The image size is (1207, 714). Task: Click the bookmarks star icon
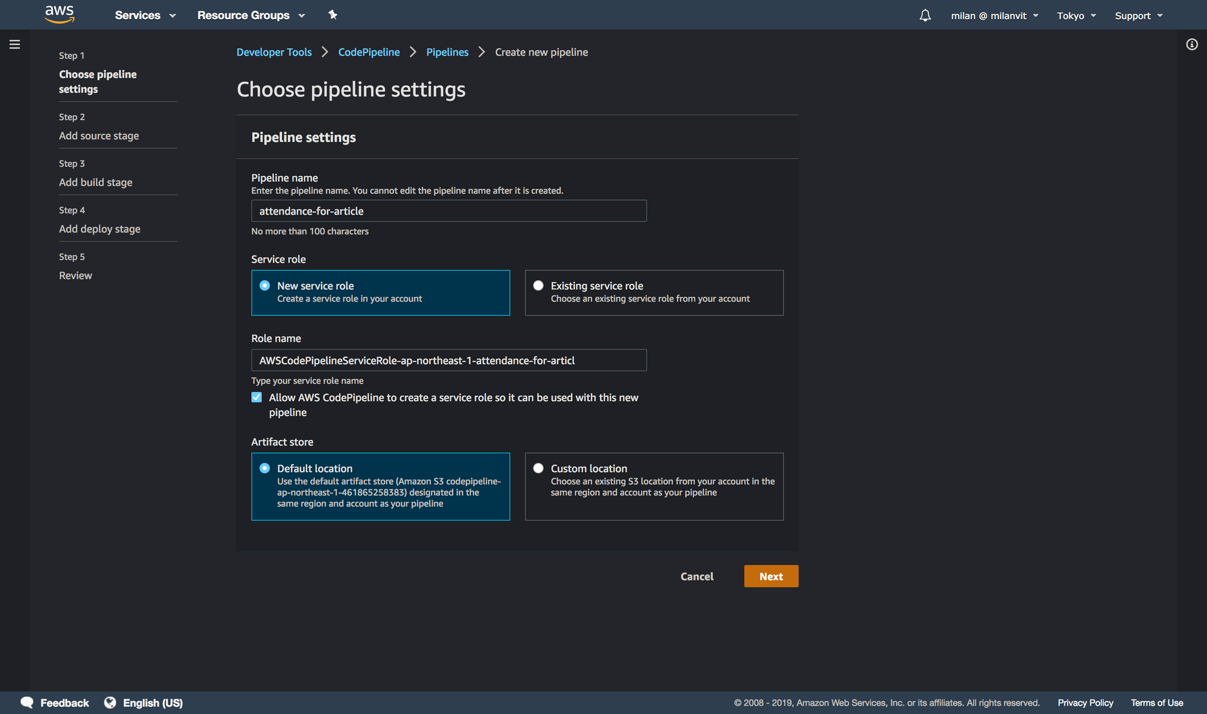click(x=333, y=15)
